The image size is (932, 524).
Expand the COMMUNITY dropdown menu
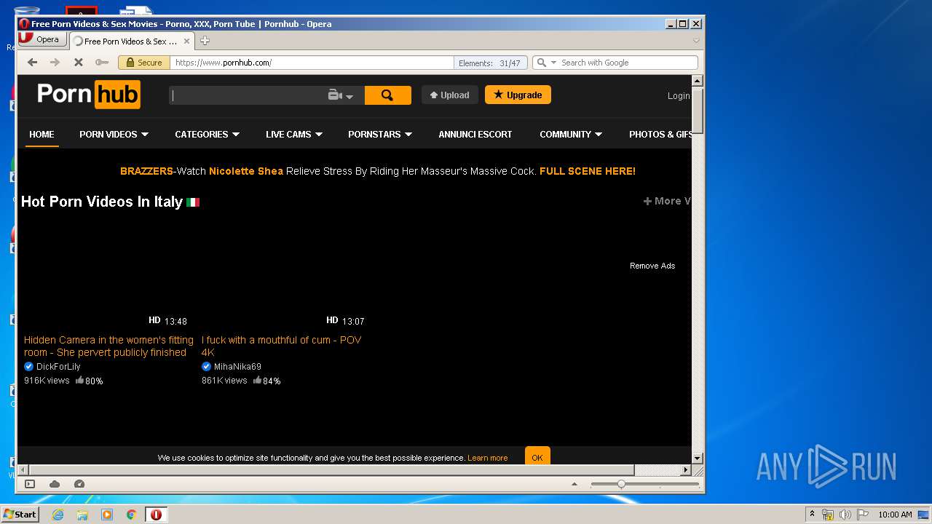(x=599, y=135)
